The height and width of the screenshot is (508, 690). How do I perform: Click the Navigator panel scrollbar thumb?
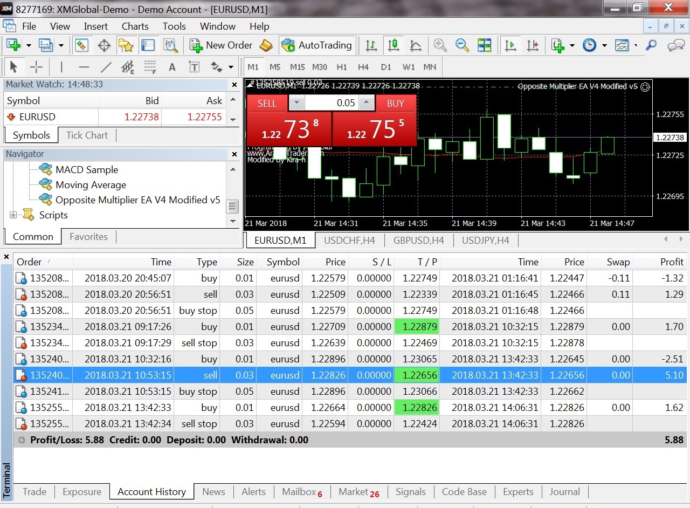232,207
